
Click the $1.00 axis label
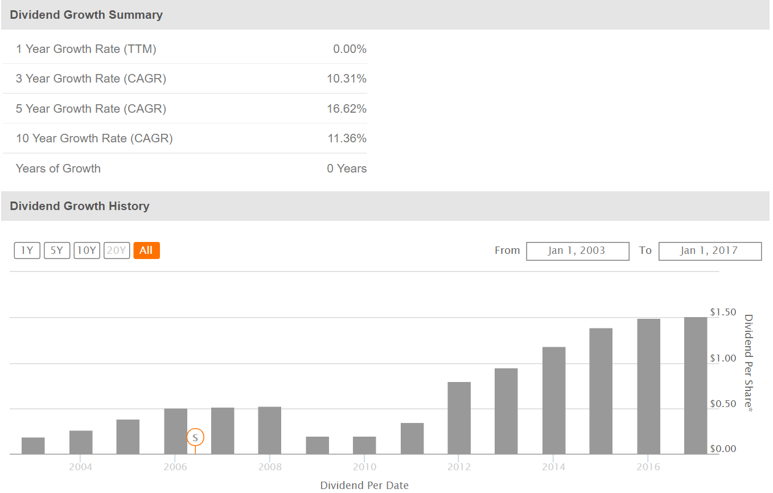723,358
